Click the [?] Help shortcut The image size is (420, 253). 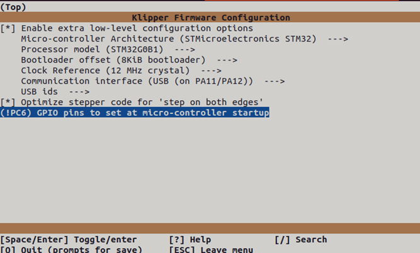(190, 239)
